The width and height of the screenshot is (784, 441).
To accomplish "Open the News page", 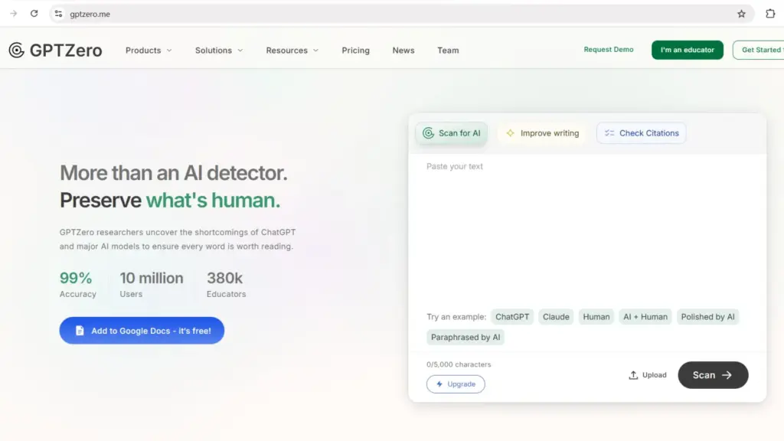I will 403,51.
